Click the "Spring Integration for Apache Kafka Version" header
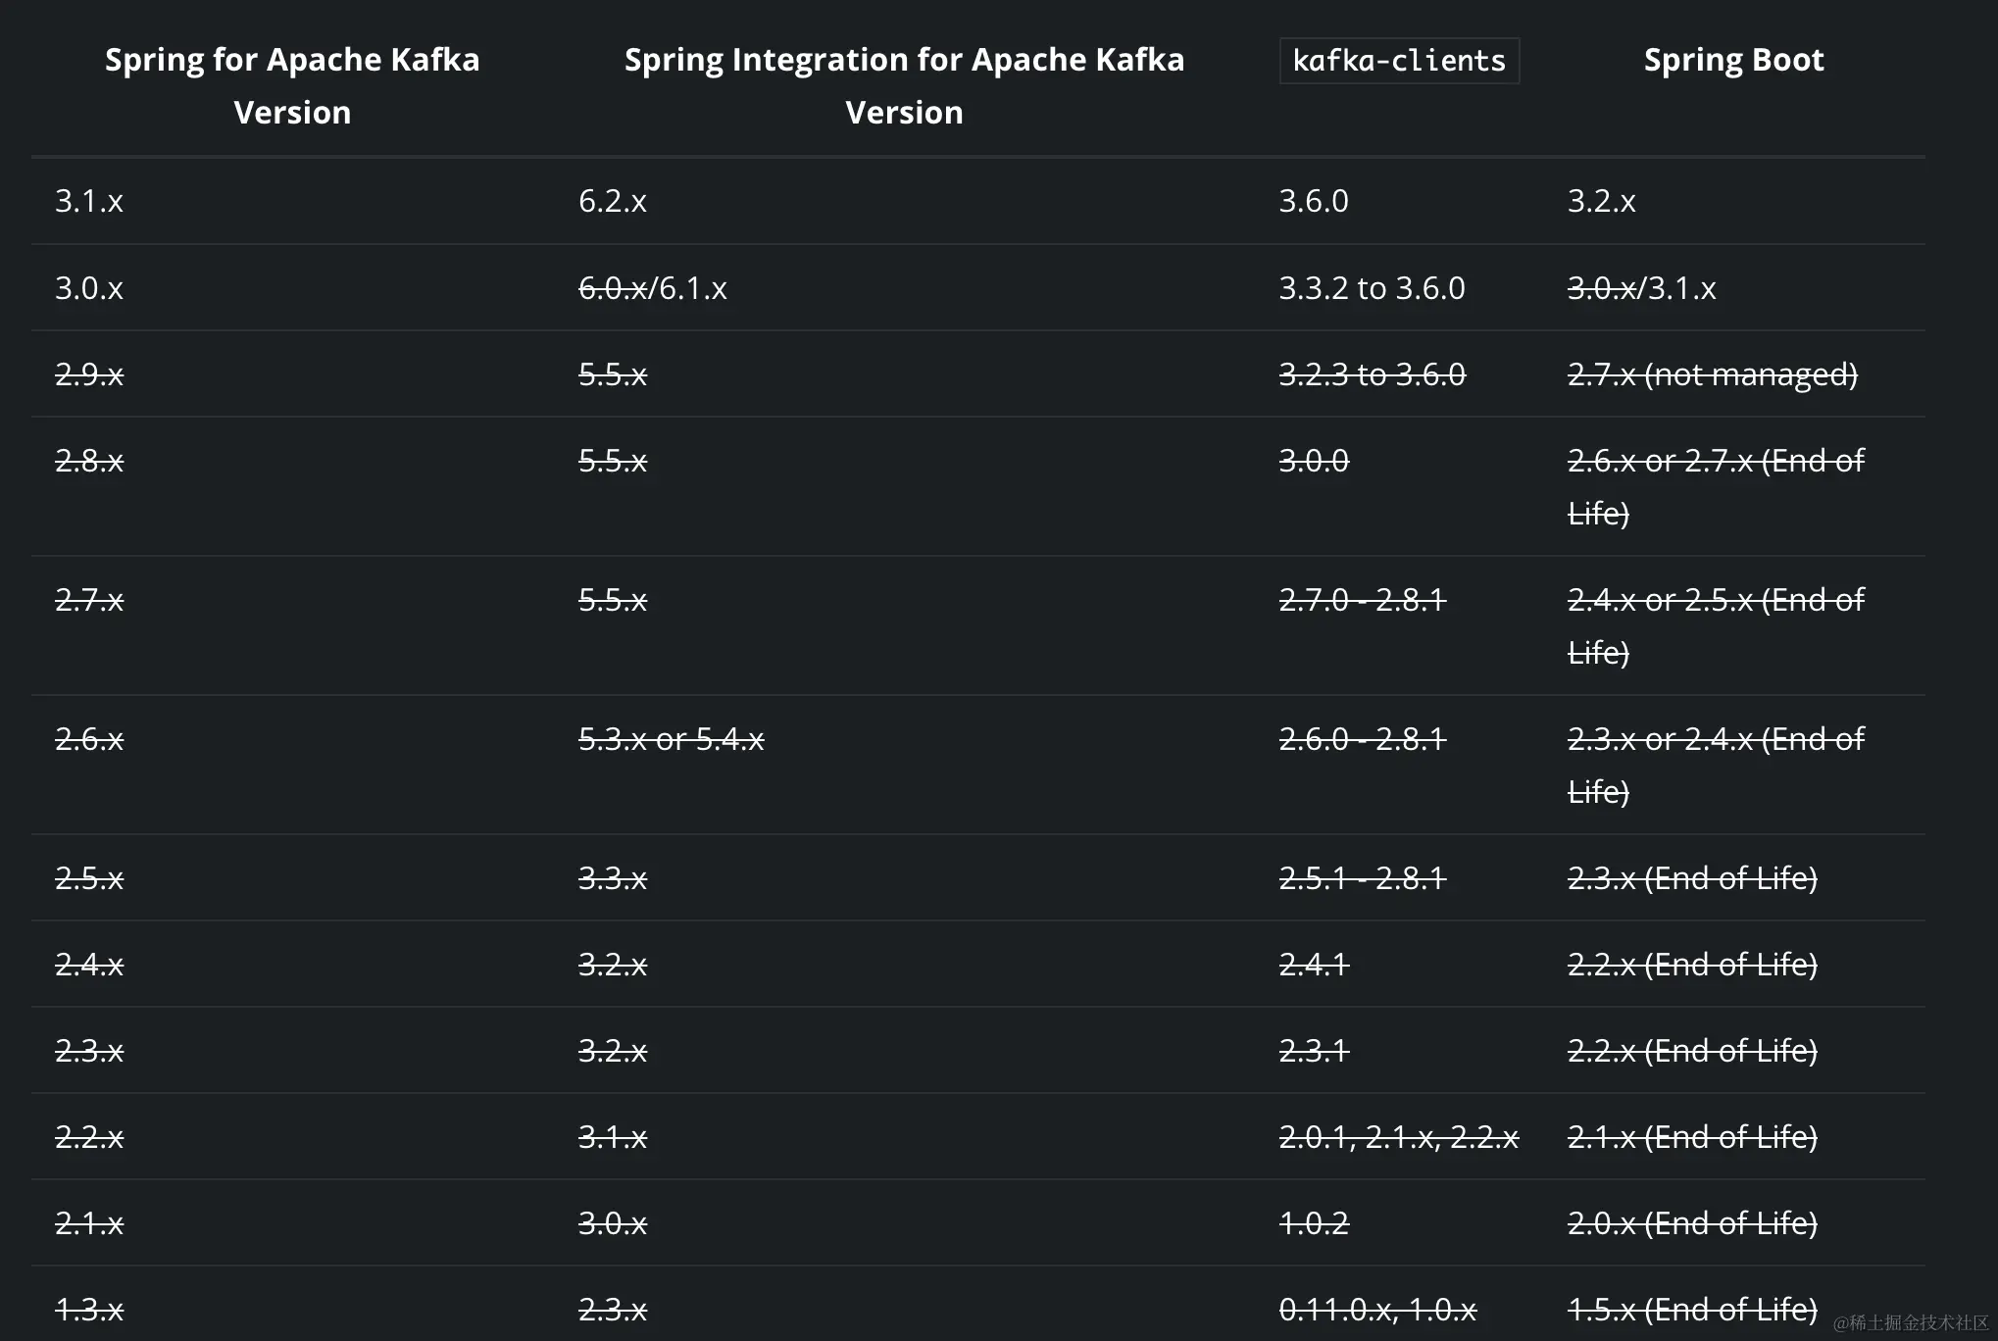The width and height of the screenshot is (1998, 1341). coord(904,85)
